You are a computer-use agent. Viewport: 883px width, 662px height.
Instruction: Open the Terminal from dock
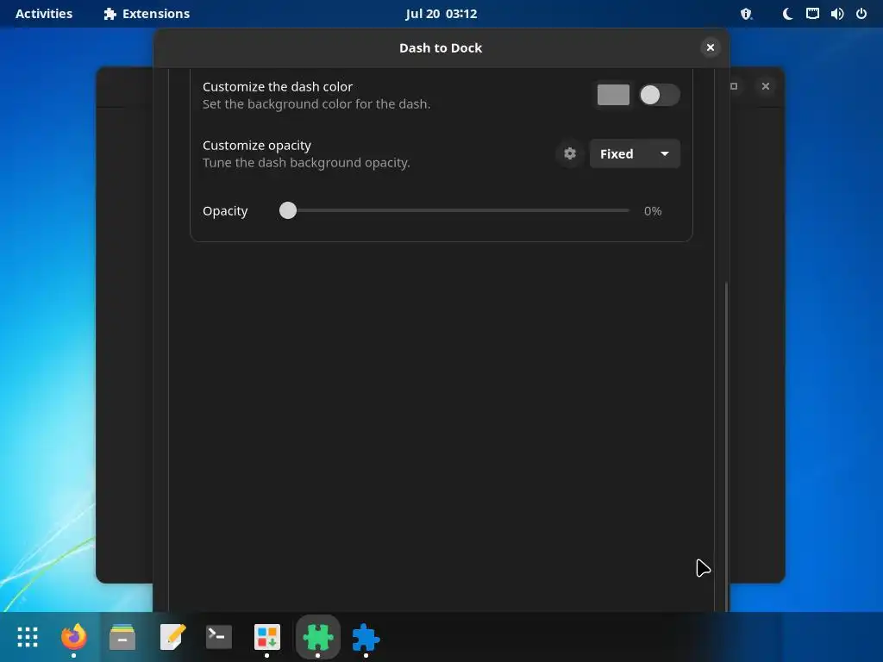tap(219, 637)
